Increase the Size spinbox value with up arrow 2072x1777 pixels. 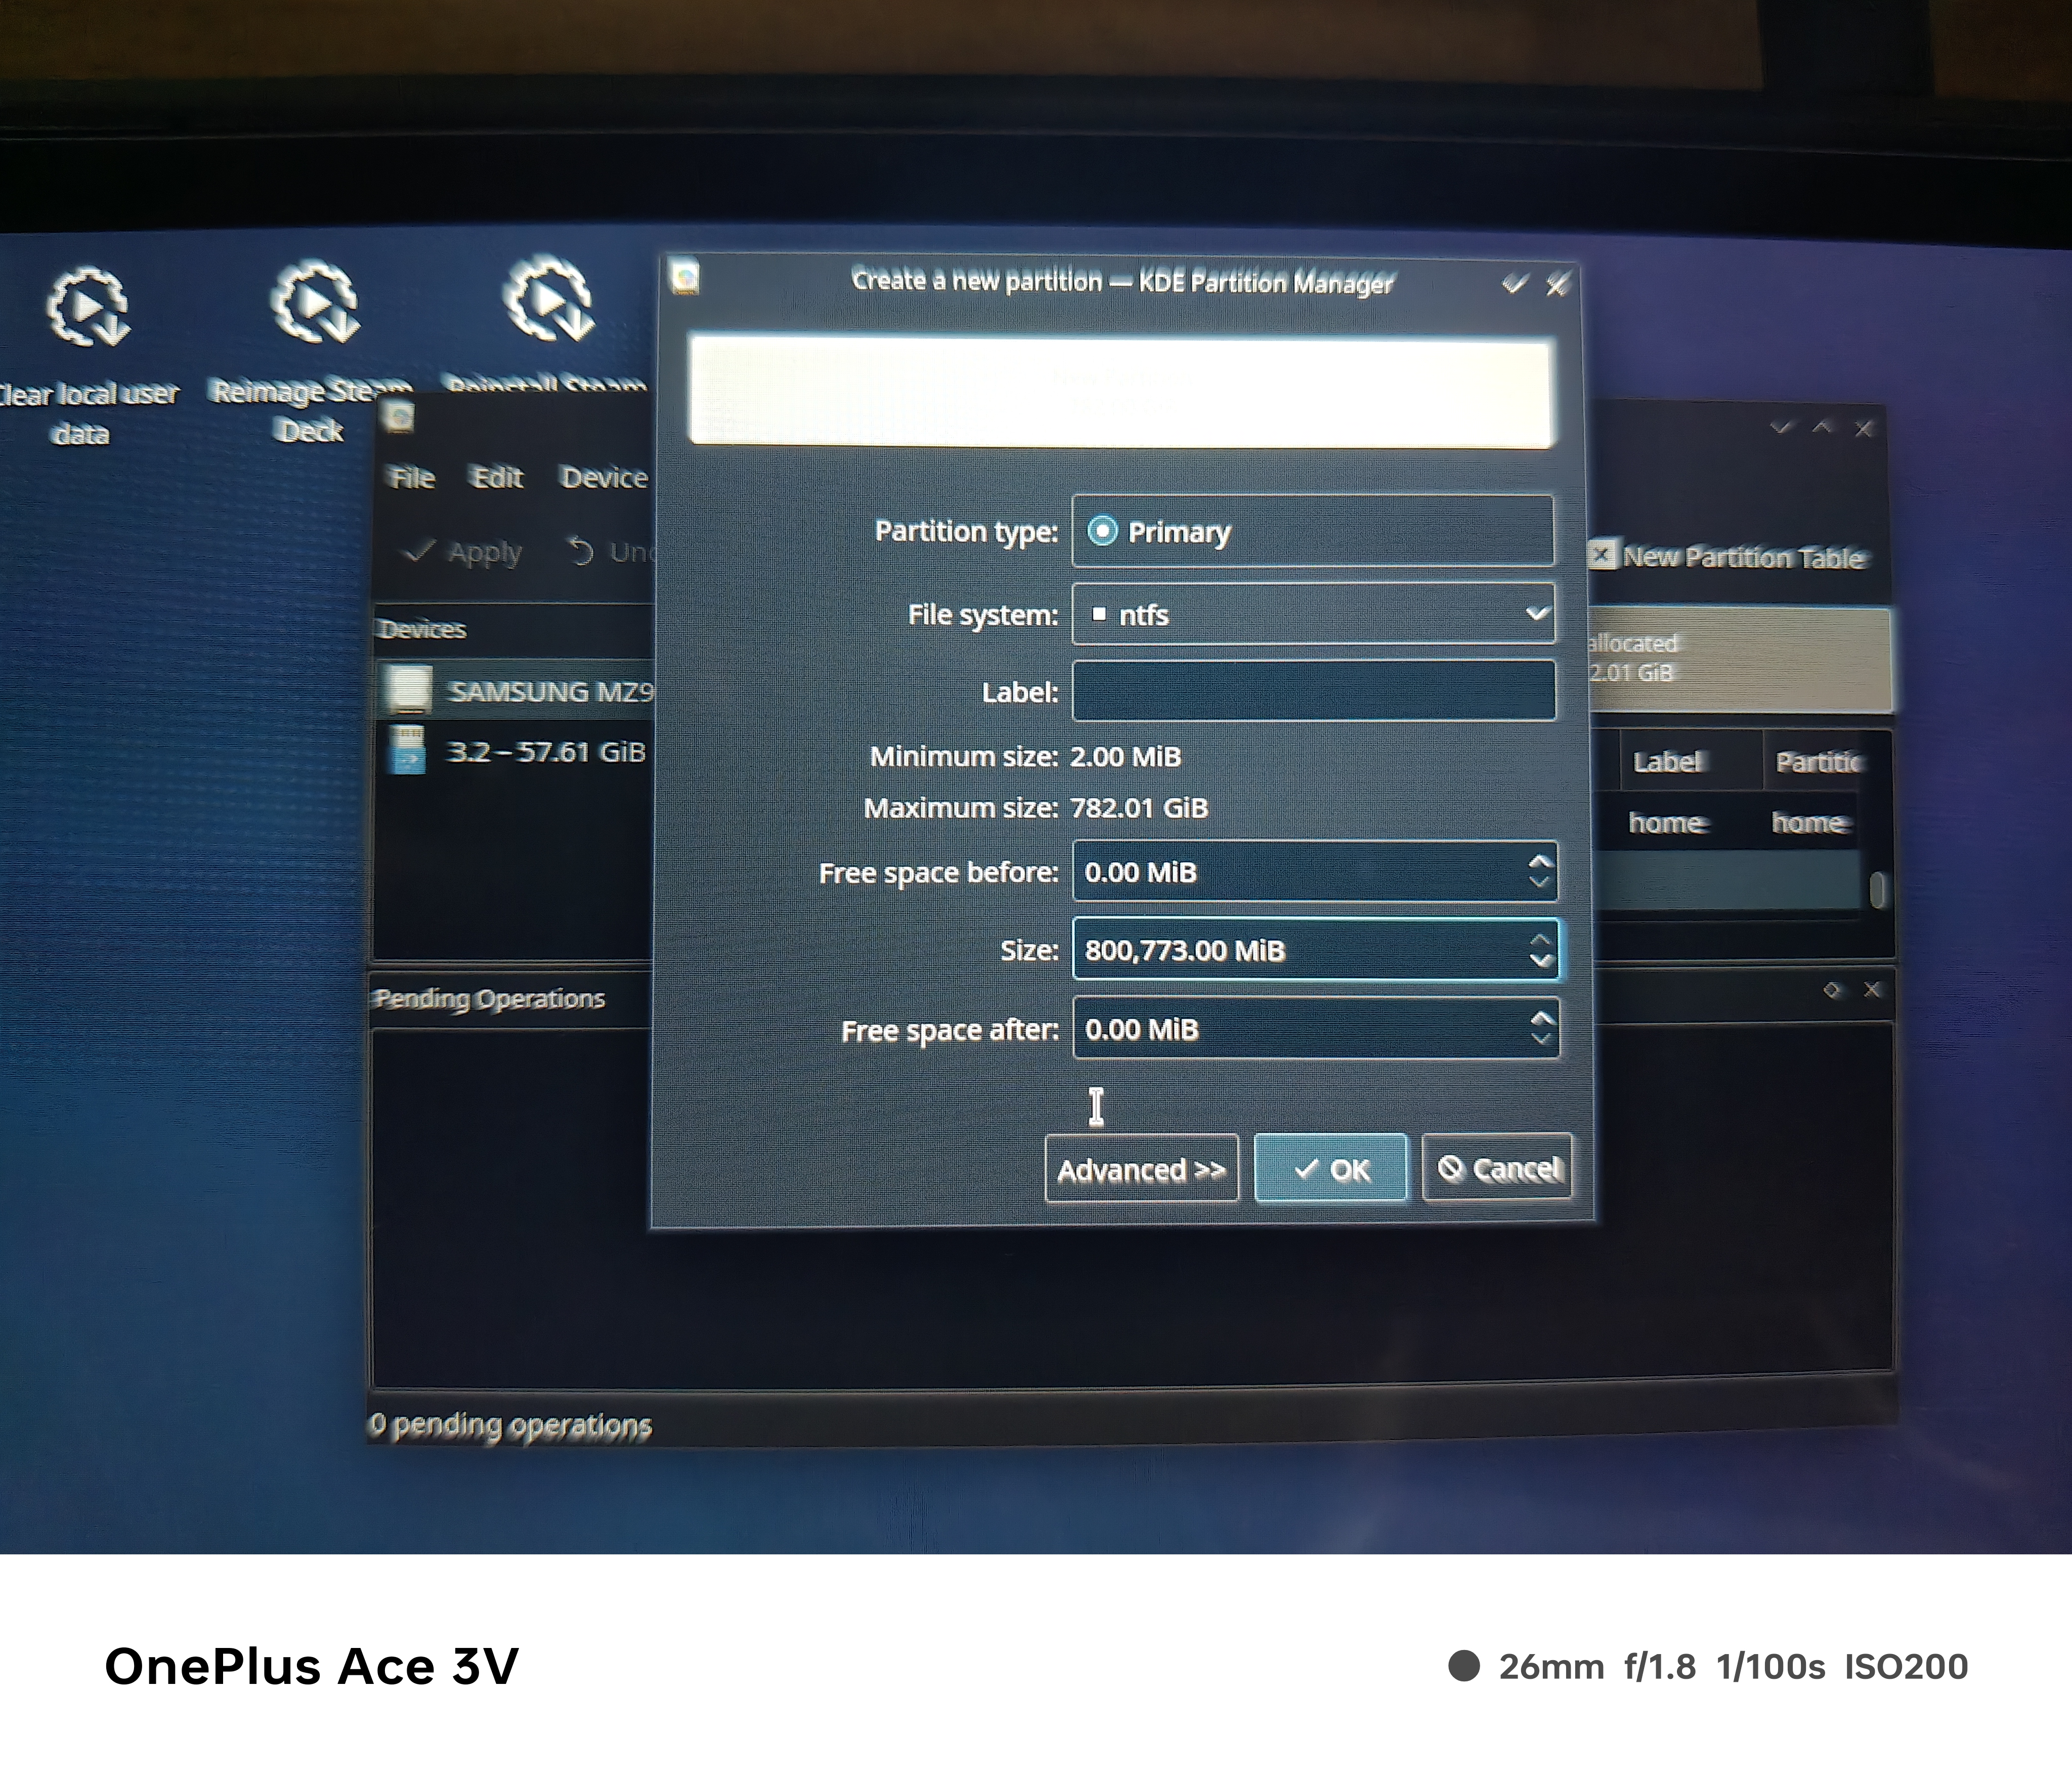(x=1540, y=939)
